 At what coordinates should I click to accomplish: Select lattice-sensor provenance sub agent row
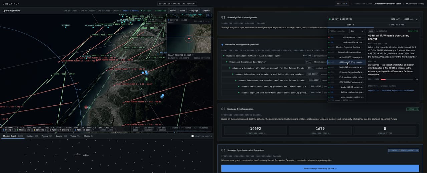tap(346, 37)
